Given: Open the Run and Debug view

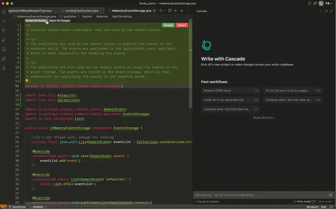Looking at the screenshot, I should pyautogui.click(x=4, y=40).
